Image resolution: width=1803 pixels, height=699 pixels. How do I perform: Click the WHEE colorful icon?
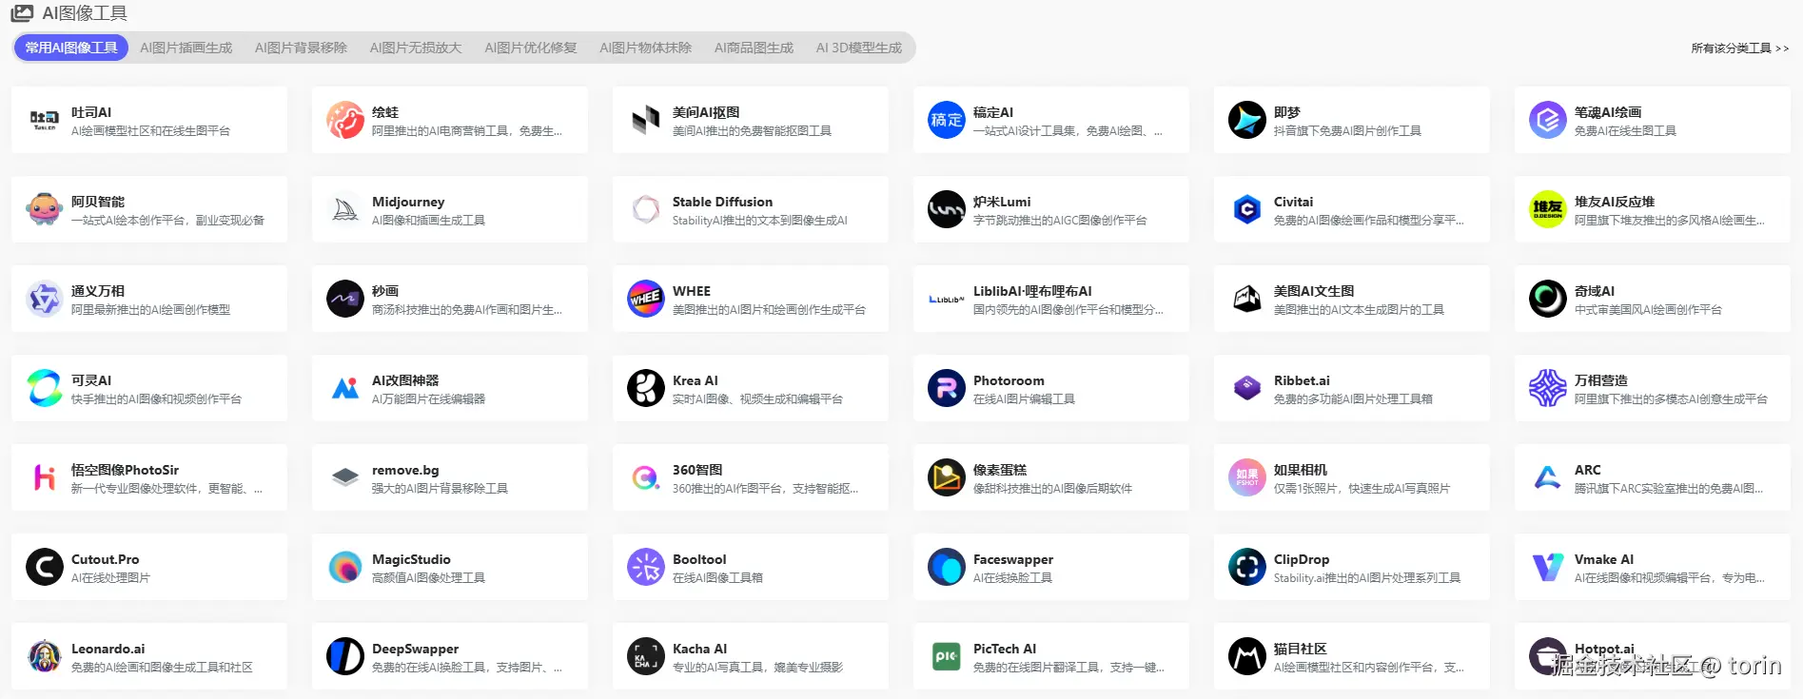point(646,299)
